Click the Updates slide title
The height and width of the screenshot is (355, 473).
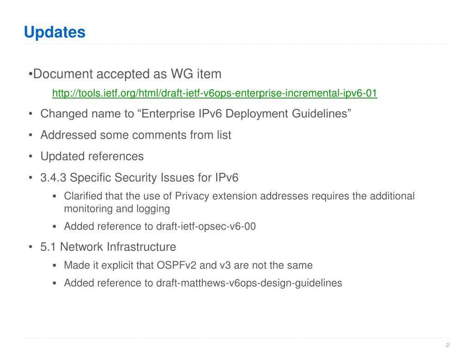pos(55,32)
